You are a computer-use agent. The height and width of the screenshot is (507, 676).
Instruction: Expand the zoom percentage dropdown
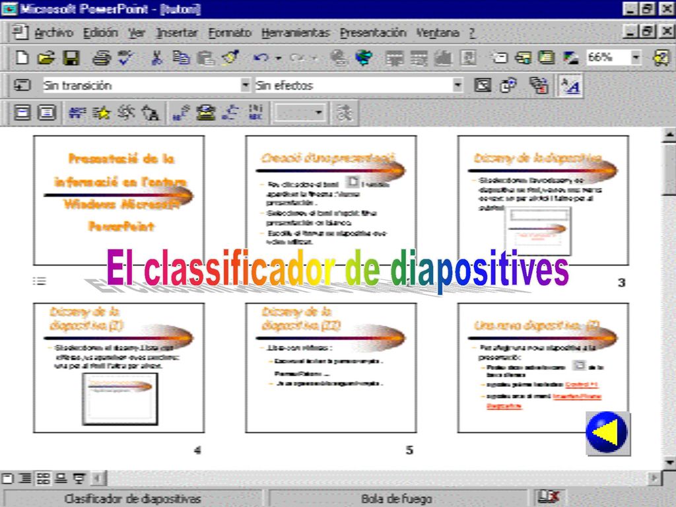pos(636,57)
